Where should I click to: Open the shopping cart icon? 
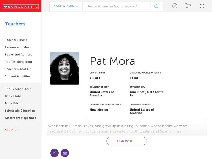(188, 6)
